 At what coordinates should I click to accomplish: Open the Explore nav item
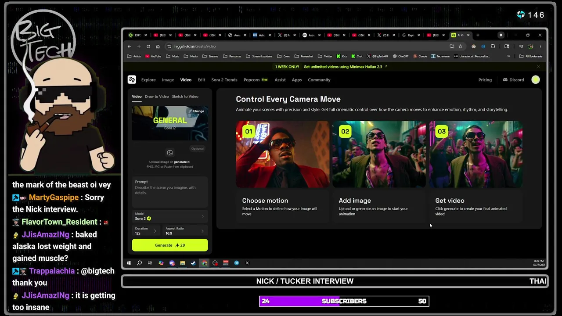pyautogui.click(x=148, y=80)
